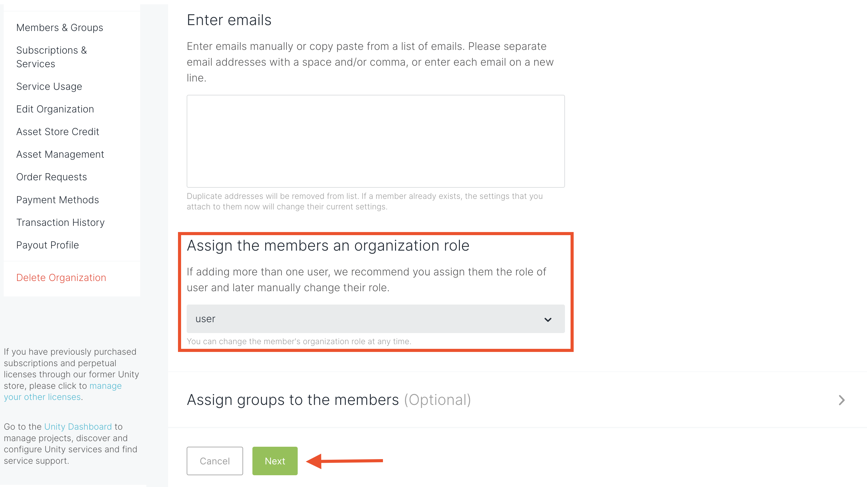Open Payment Methods
The height and width of the screenshot is (487, 867).
pos(57,200)
